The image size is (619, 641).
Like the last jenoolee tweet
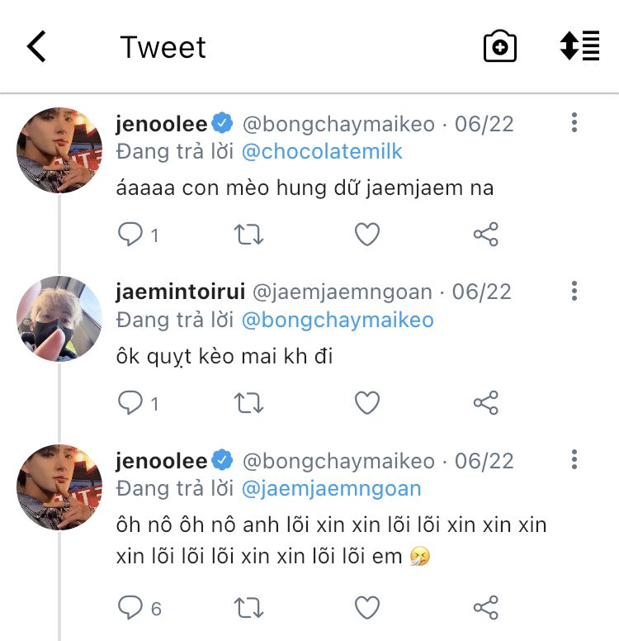[366, 608]
